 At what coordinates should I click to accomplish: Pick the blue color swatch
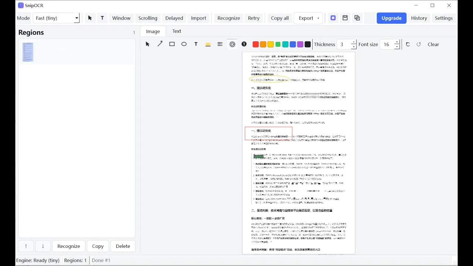pyautogui.click(x=293, y=44)
